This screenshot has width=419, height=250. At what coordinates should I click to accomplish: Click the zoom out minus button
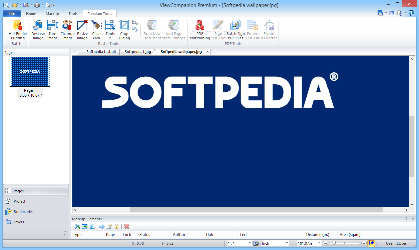tap(326, 243)
